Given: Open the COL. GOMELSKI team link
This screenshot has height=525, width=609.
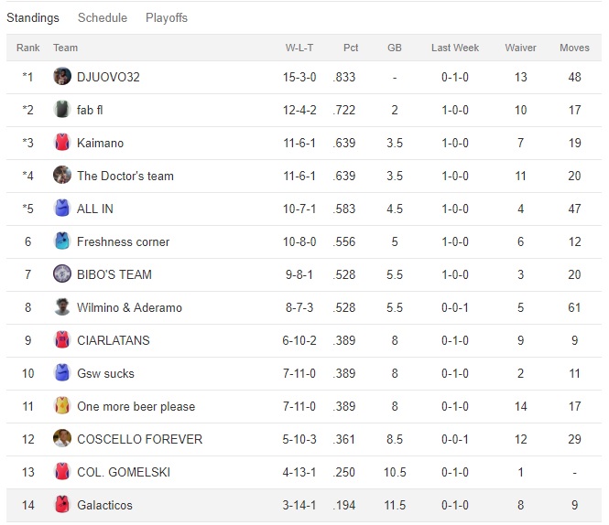Looking at the screenshot, I should (124, 472).
